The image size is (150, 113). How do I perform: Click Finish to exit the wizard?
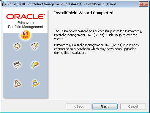pos(105,106)
